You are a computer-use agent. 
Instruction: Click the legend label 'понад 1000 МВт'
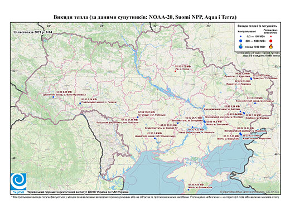coord(255,47)
